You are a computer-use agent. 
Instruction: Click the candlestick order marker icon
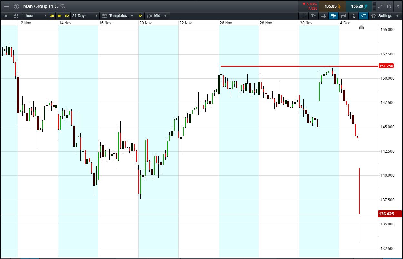click(x=354, y=15)
